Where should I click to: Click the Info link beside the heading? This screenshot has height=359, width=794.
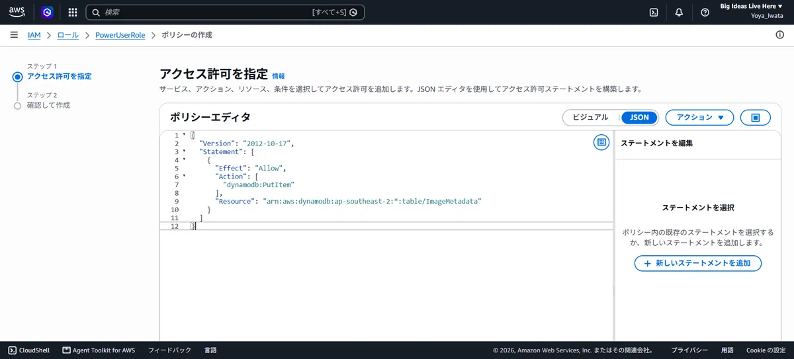(279, 77)
